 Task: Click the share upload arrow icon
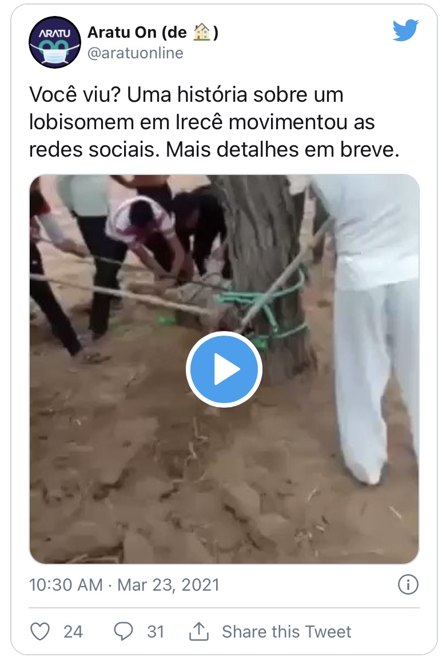[198, 631]
